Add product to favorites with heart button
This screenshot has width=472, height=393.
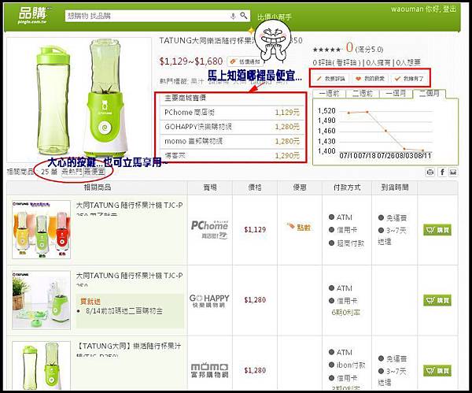370,79
